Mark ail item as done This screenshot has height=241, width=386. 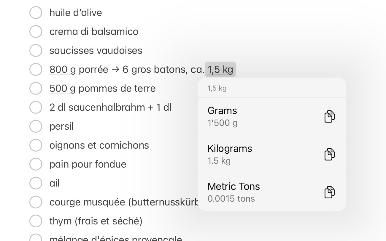click(x=36, y=183)
